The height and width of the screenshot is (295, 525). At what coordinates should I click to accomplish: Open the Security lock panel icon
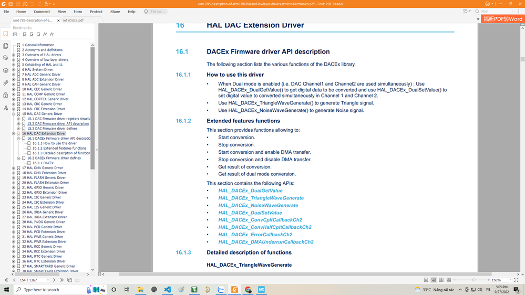coord(6,96)
